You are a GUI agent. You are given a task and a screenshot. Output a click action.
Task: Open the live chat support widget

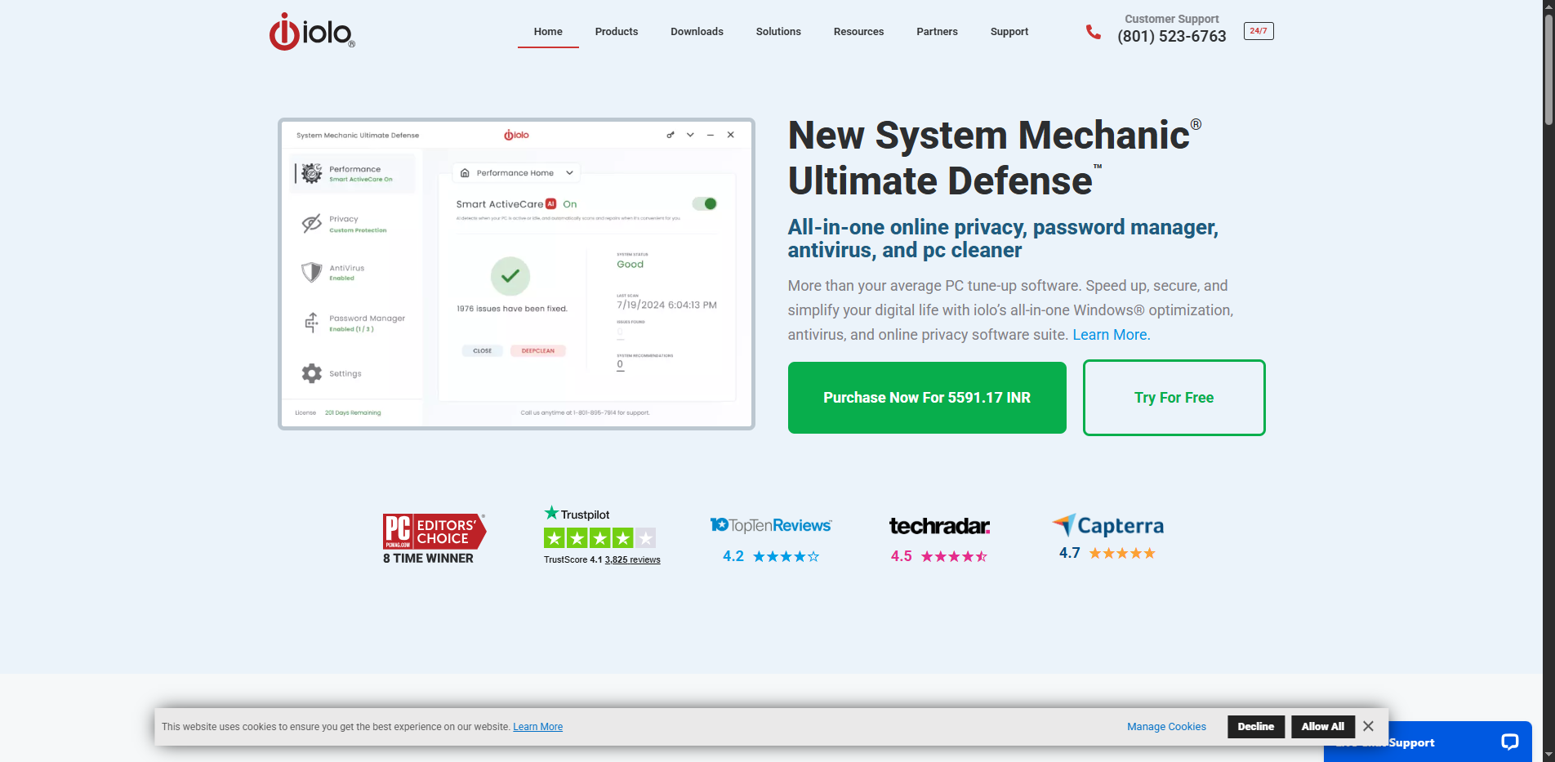pyautogui.click(x=1428, y=742)
